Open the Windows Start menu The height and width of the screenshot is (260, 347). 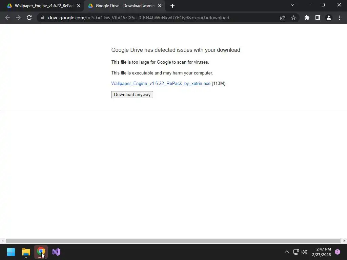pyautogui.click(x=11, y=252)
